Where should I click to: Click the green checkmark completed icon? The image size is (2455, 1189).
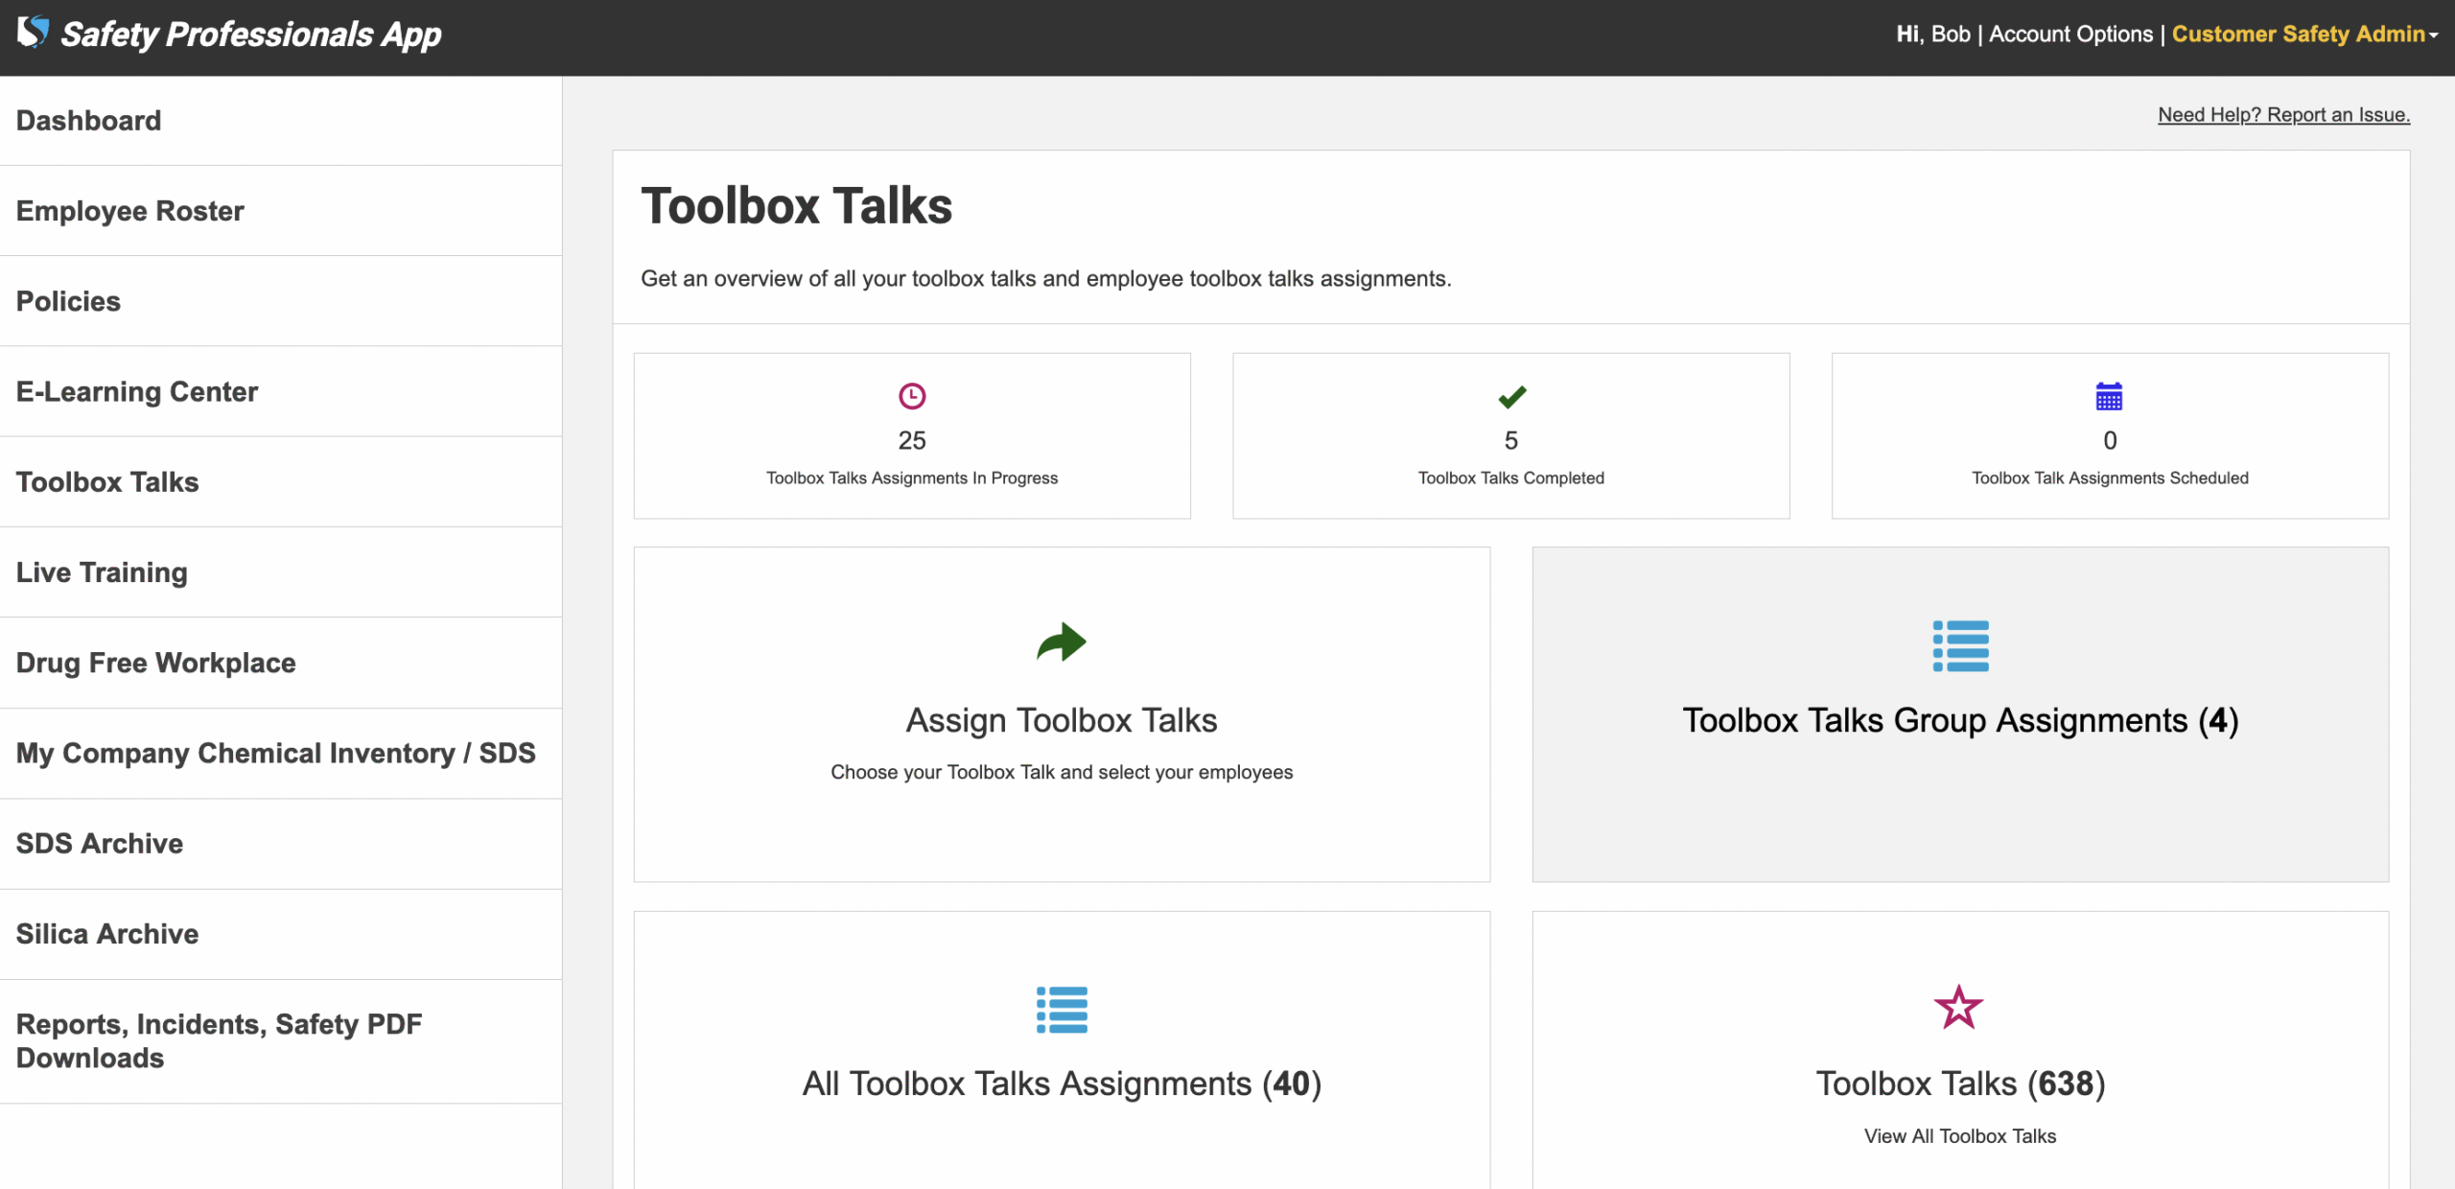[1511, 397]
